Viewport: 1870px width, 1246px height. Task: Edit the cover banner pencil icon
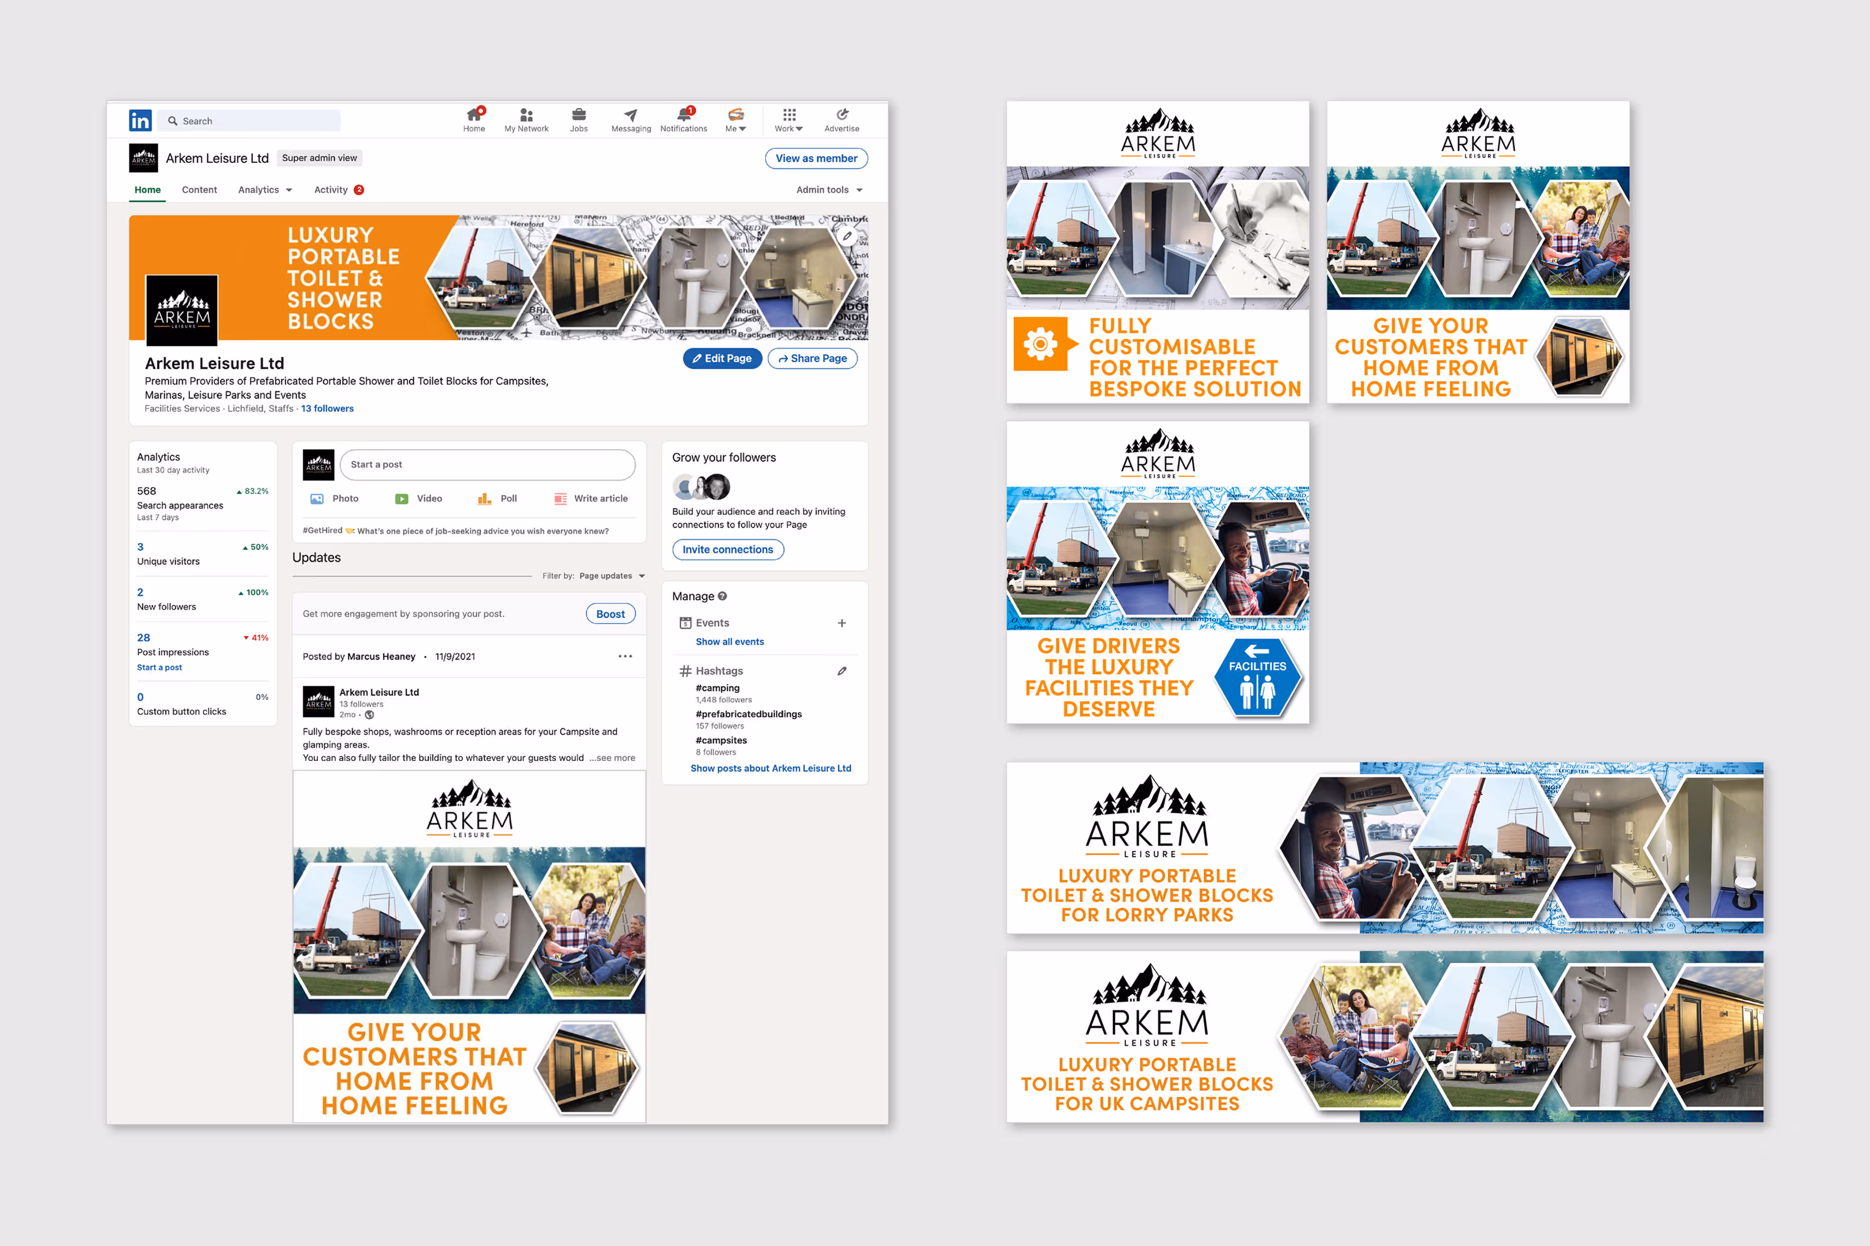pos(847,236)
